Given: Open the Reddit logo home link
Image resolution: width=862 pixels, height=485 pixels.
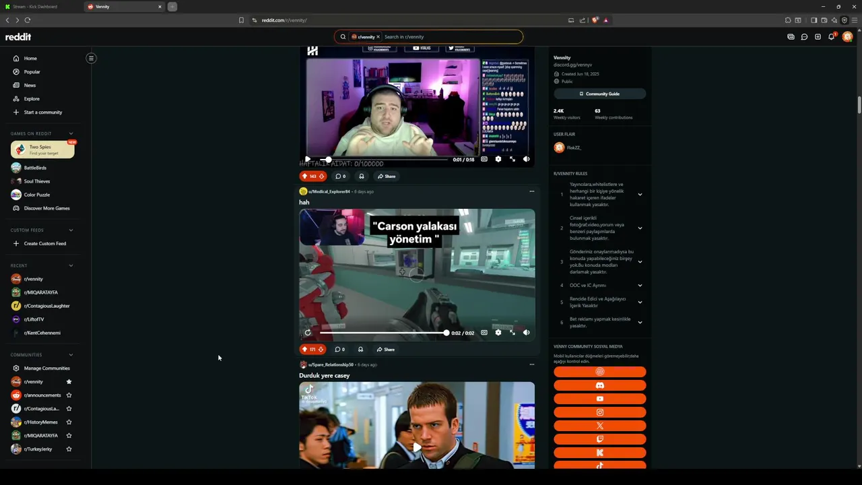Looking at the screenshot, I should click(18, 37).
